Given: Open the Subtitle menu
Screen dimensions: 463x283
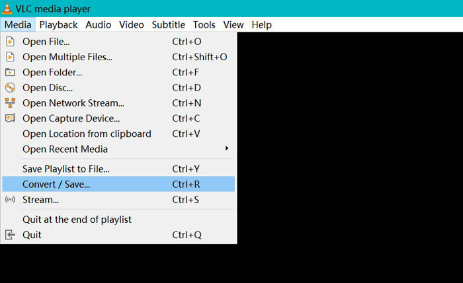Looking at the screenshot, I should [x=168, y=24].
